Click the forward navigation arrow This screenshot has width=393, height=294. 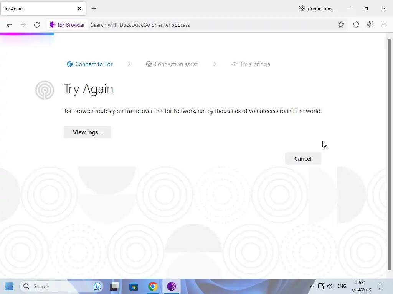tap(23, 25)
